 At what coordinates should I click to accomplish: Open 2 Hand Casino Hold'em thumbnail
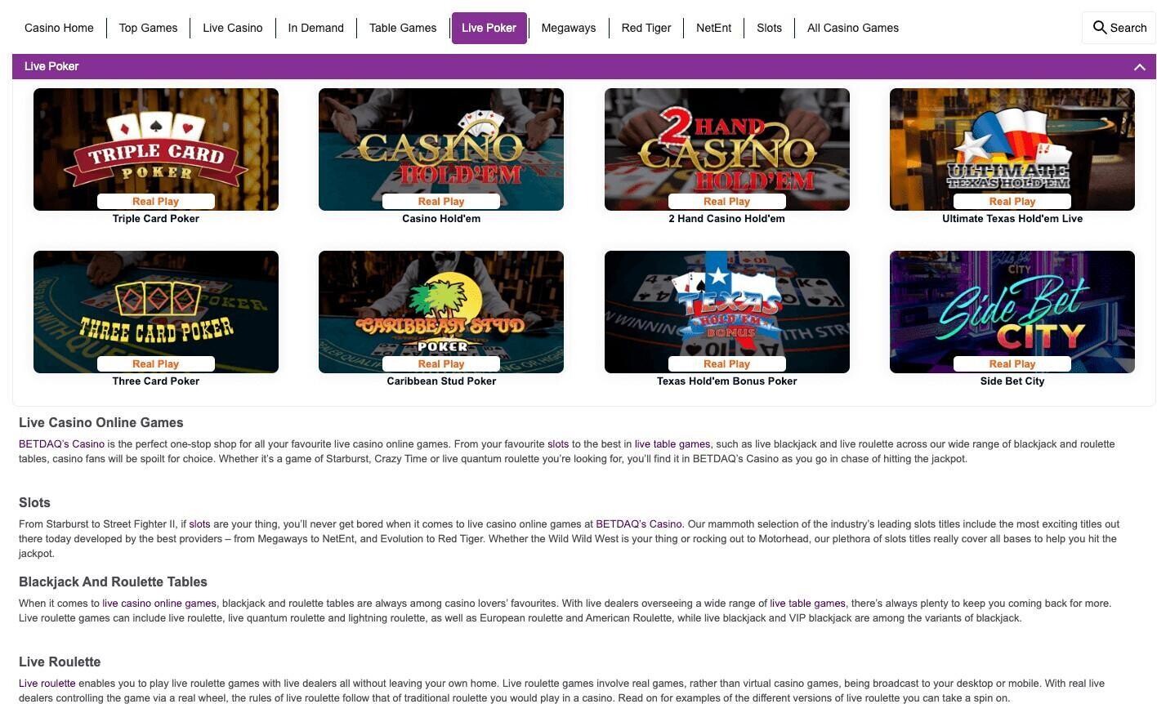point(727,149)
